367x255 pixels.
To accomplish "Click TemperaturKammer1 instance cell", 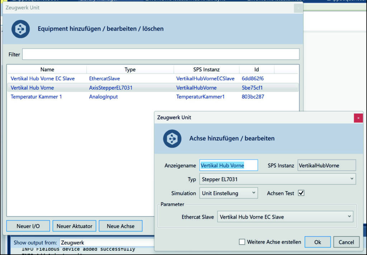I will (x=200, y=96).
